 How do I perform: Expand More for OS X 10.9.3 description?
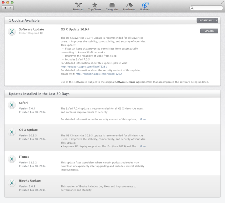(x=143, y=146)
